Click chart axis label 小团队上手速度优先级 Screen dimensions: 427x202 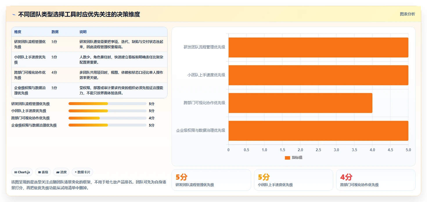206,75
